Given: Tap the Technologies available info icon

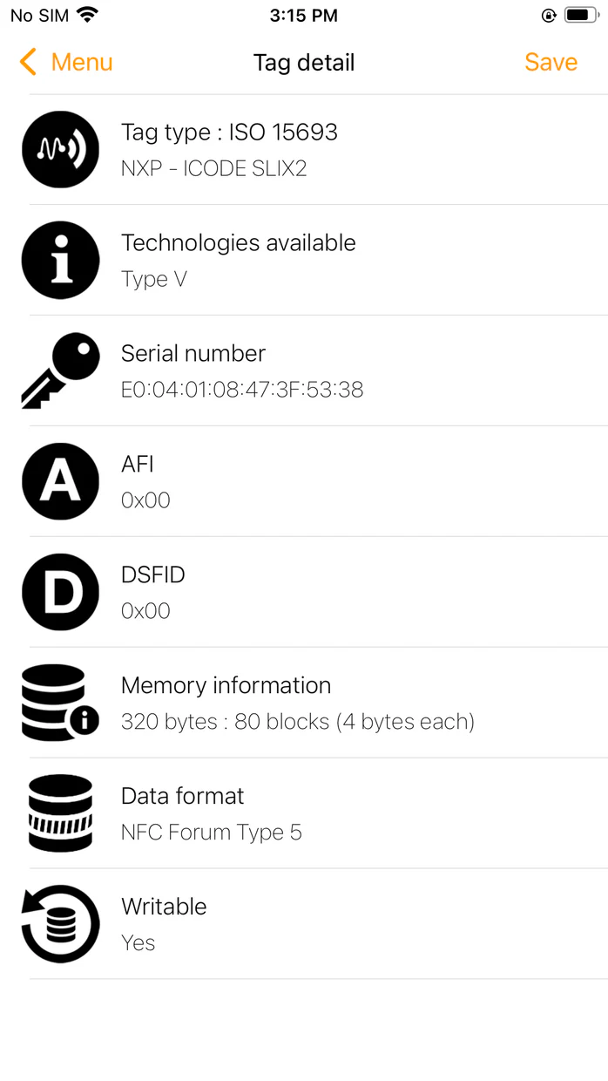Looking at the screenshot, I should coord(60,261).
